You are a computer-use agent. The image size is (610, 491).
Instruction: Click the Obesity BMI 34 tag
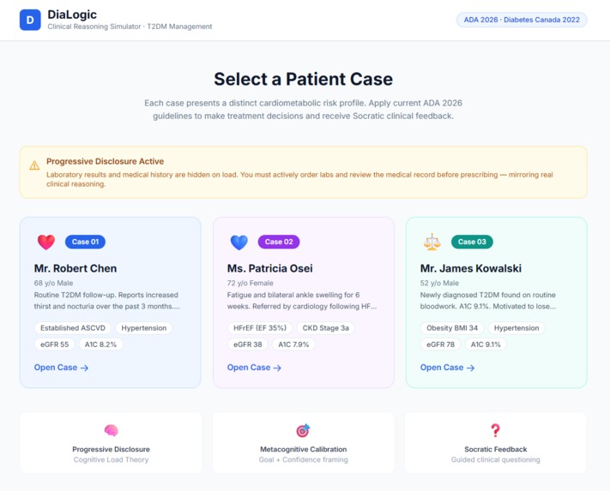pos(452,328)
